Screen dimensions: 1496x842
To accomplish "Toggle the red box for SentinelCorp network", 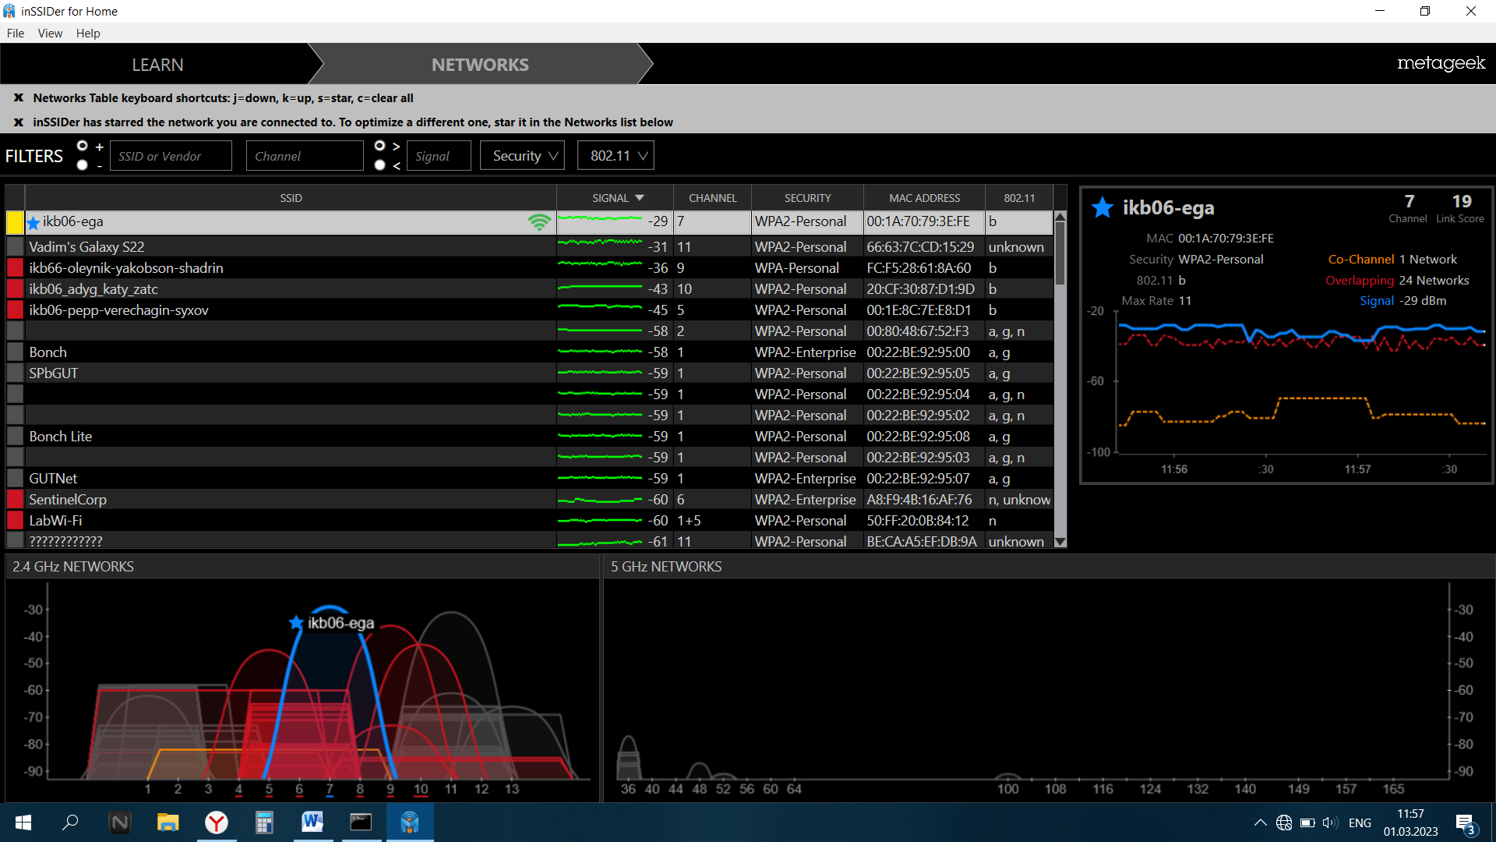I will click(x=15, y=500).
